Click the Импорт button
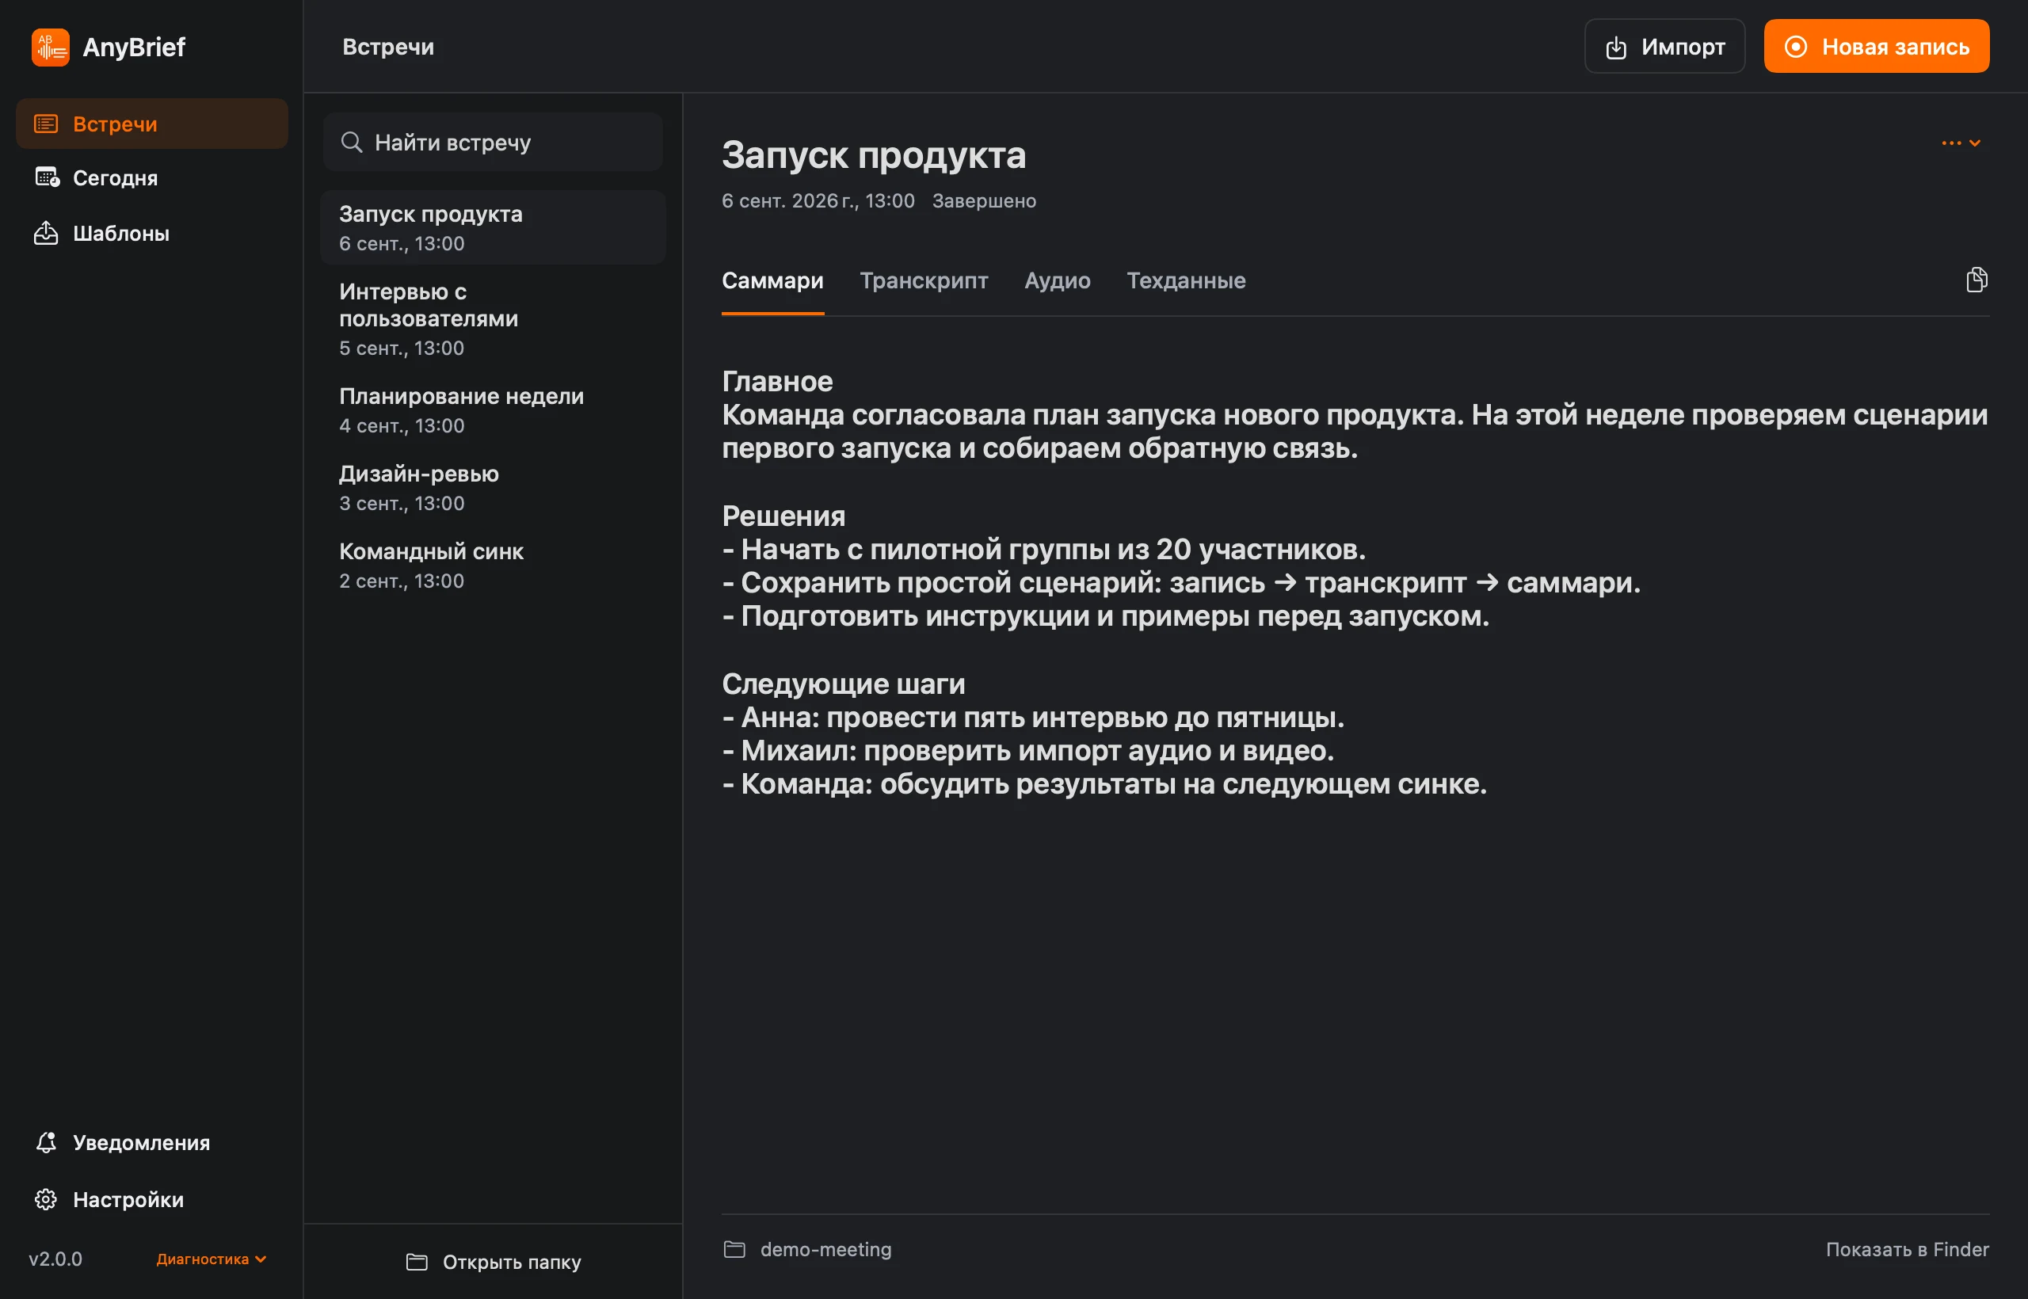This screenshot has height=1299, width=2028. 1664,47
